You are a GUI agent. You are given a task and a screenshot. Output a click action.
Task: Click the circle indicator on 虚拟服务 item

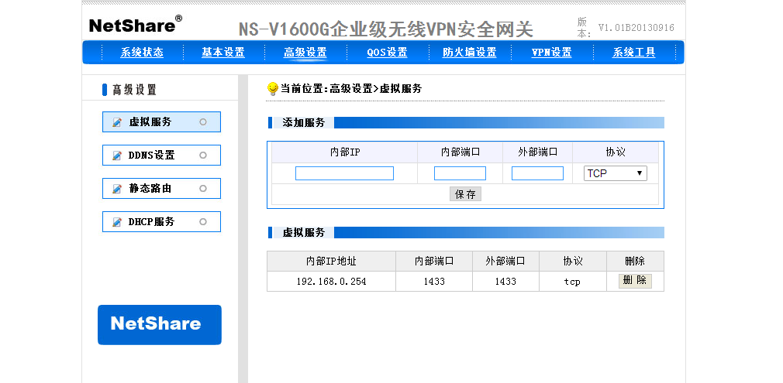(203, 121)
